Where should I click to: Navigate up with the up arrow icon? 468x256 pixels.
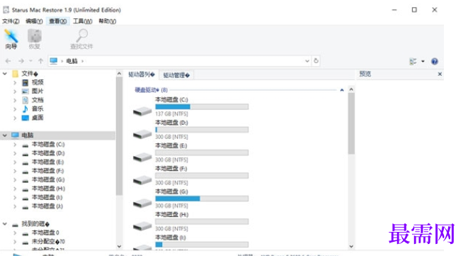click(40, 61)
